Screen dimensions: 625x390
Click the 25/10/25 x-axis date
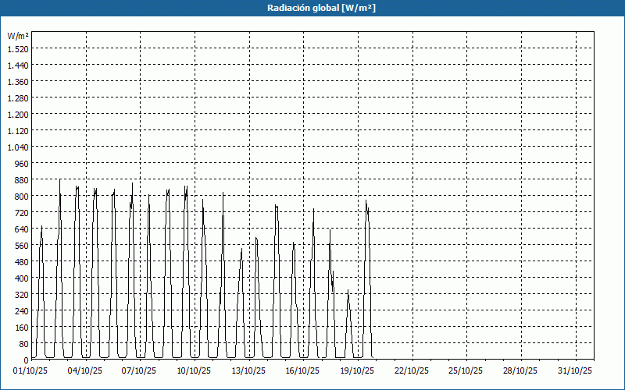point(466,370)
